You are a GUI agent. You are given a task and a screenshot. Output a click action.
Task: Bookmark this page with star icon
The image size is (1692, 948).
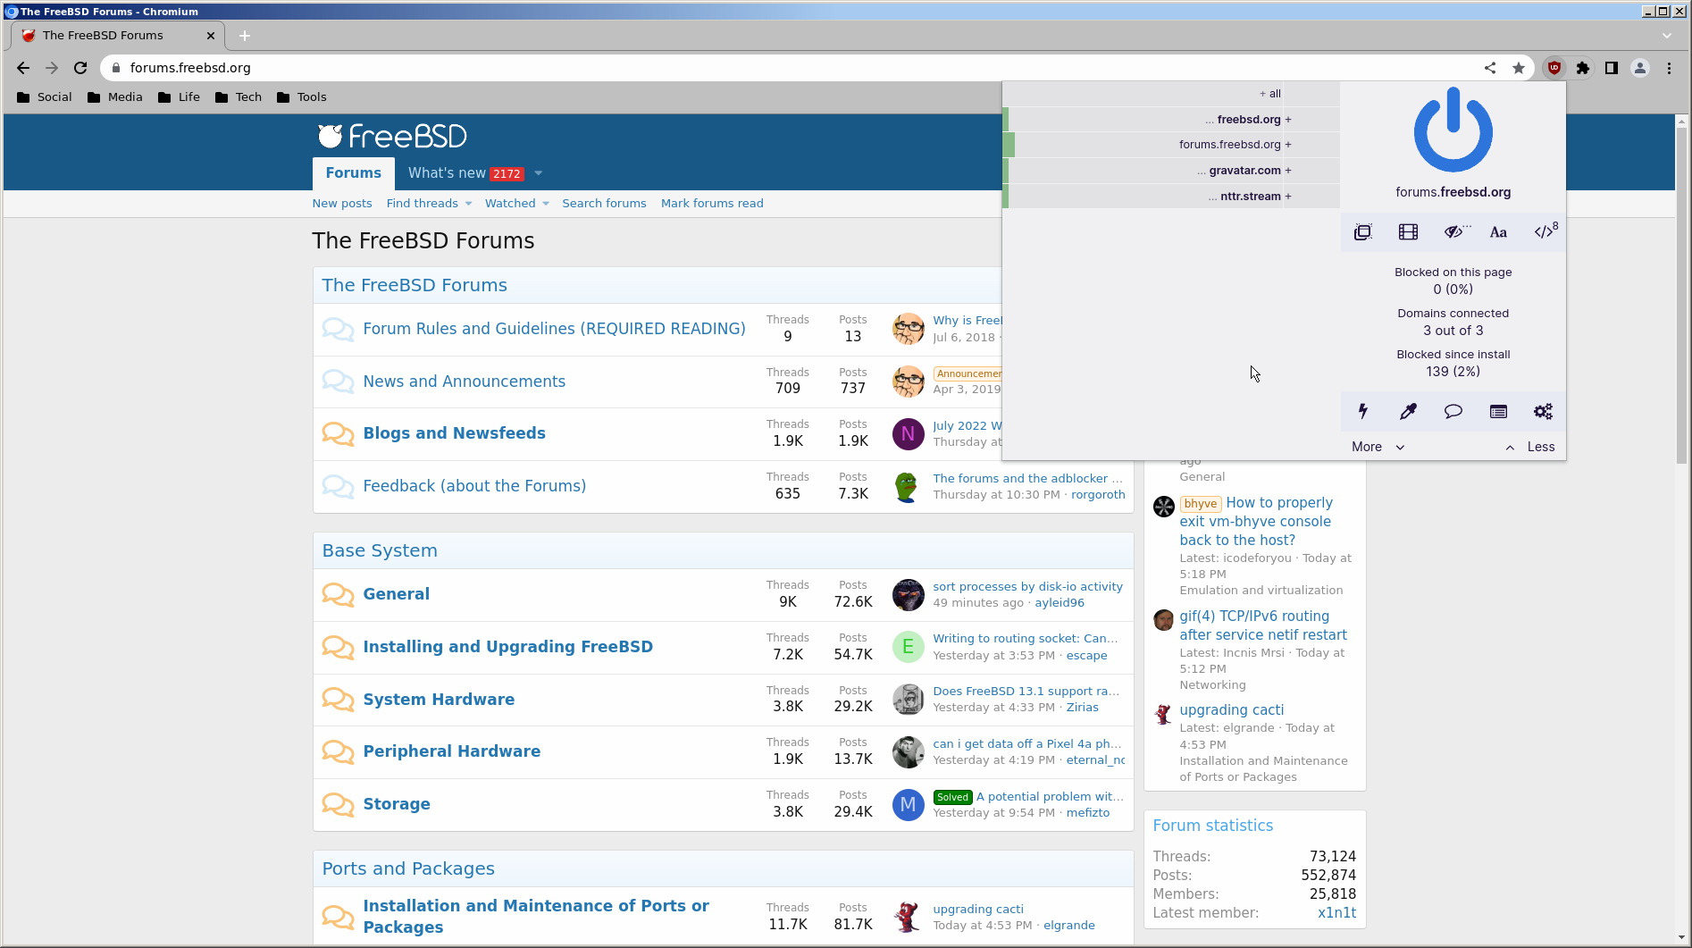coord(1519,68)
